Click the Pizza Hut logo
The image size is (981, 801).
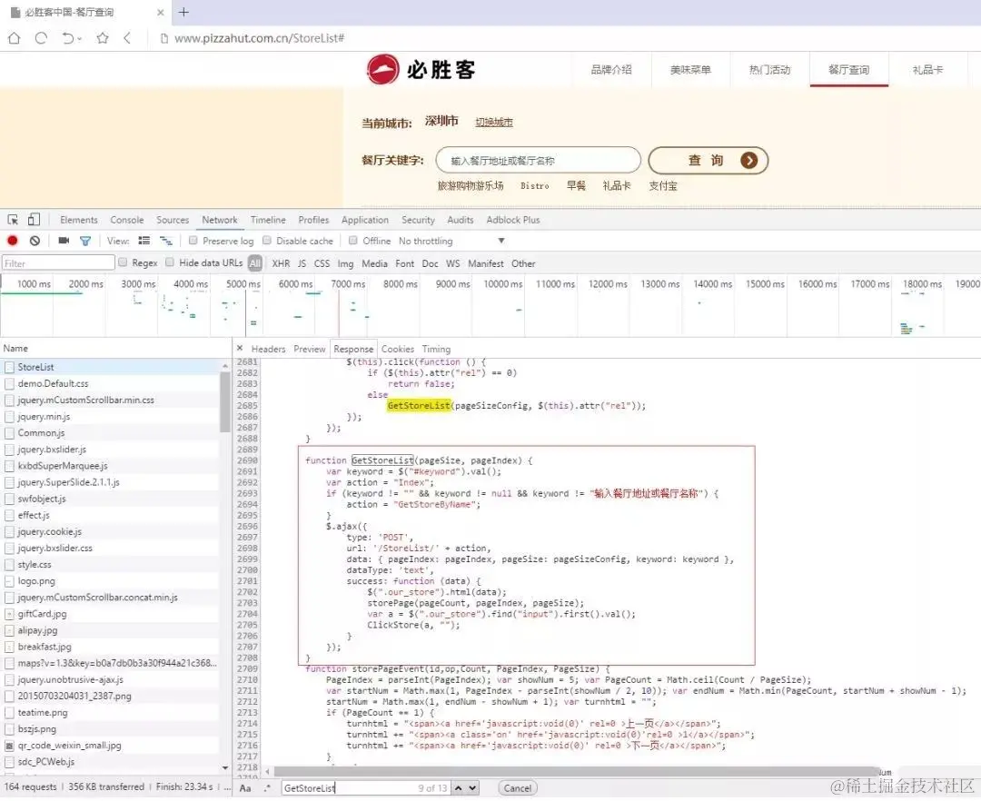421,69
